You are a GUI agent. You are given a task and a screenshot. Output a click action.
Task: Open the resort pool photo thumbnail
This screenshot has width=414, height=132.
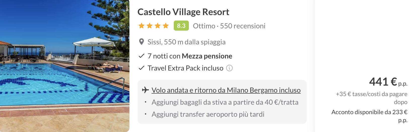tap(64, 66)
